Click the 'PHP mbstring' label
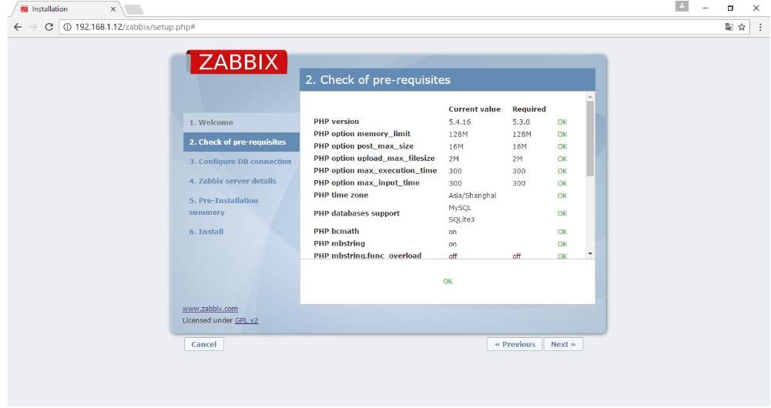 (x=339, y=243)
